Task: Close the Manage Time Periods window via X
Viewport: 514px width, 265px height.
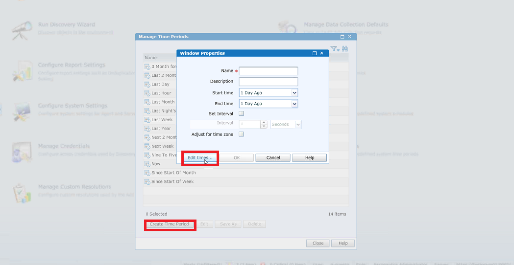Action: pyautogui.click(x=349, y=37)
